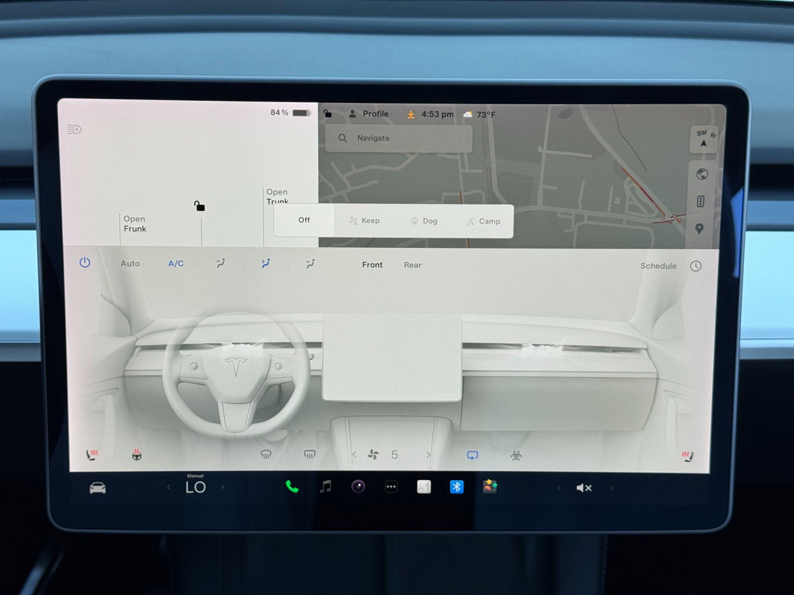Open the Toybox app

489,487
